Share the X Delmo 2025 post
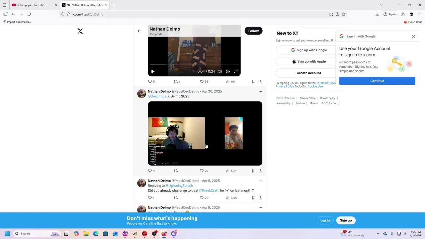This screenshot has width=425, height=239. pos(260,171)
